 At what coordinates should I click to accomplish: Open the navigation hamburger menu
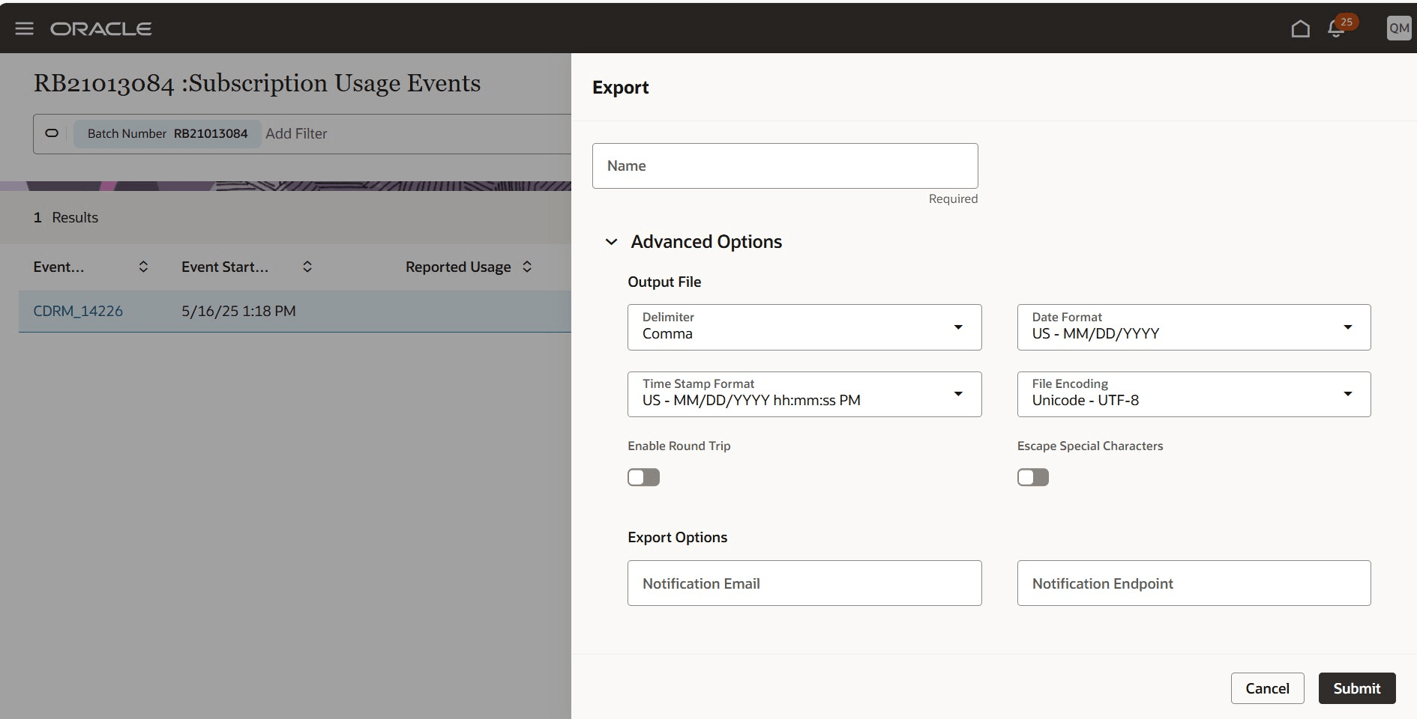pos(24,28)
